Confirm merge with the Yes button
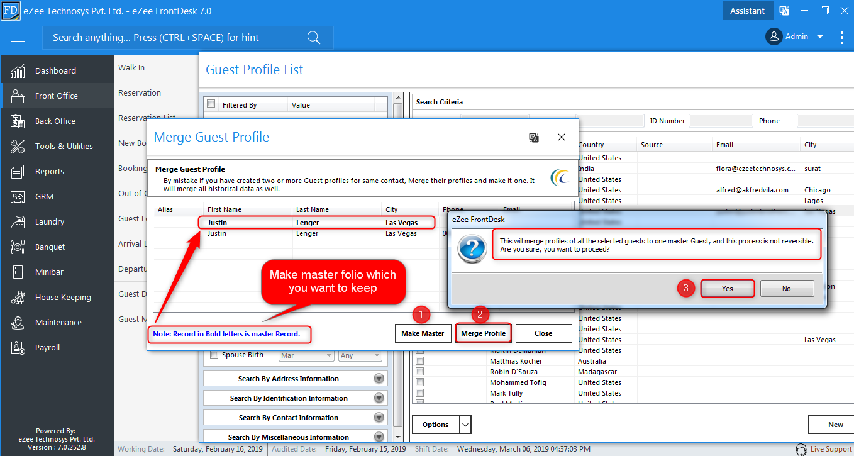Viewport: 854px width, 456px height. (727, 289)
